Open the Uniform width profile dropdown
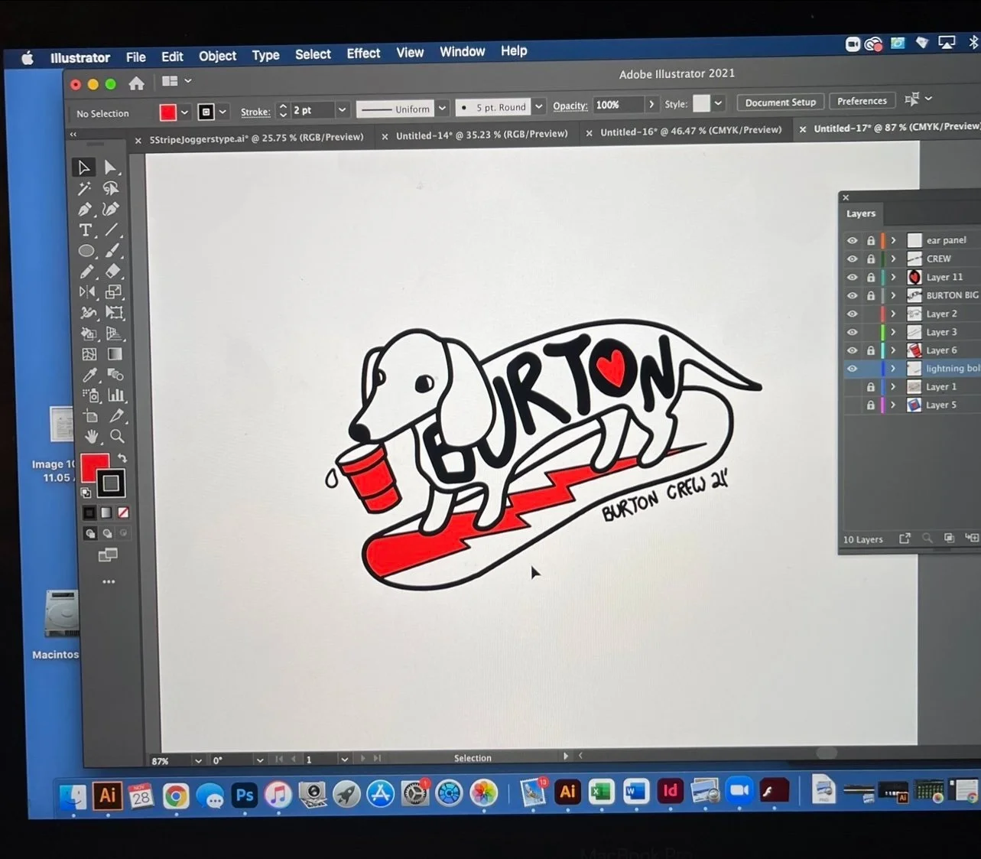 [442, 108]
